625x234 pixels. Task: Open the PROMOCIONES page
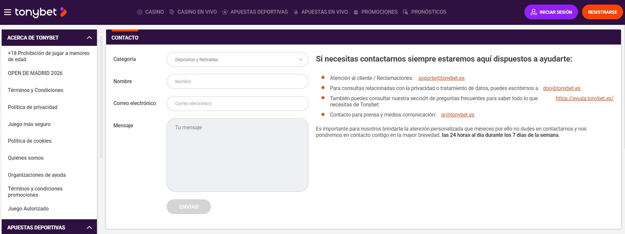pos(379,12)
